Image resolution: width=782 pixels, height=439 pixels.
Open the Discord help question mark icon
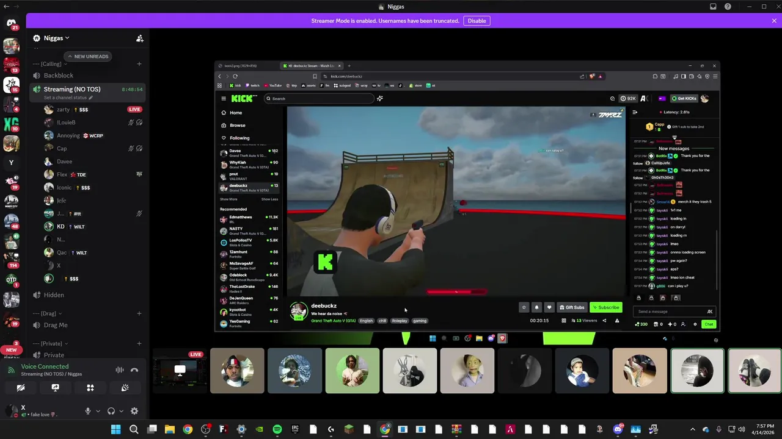click(728, 7)
